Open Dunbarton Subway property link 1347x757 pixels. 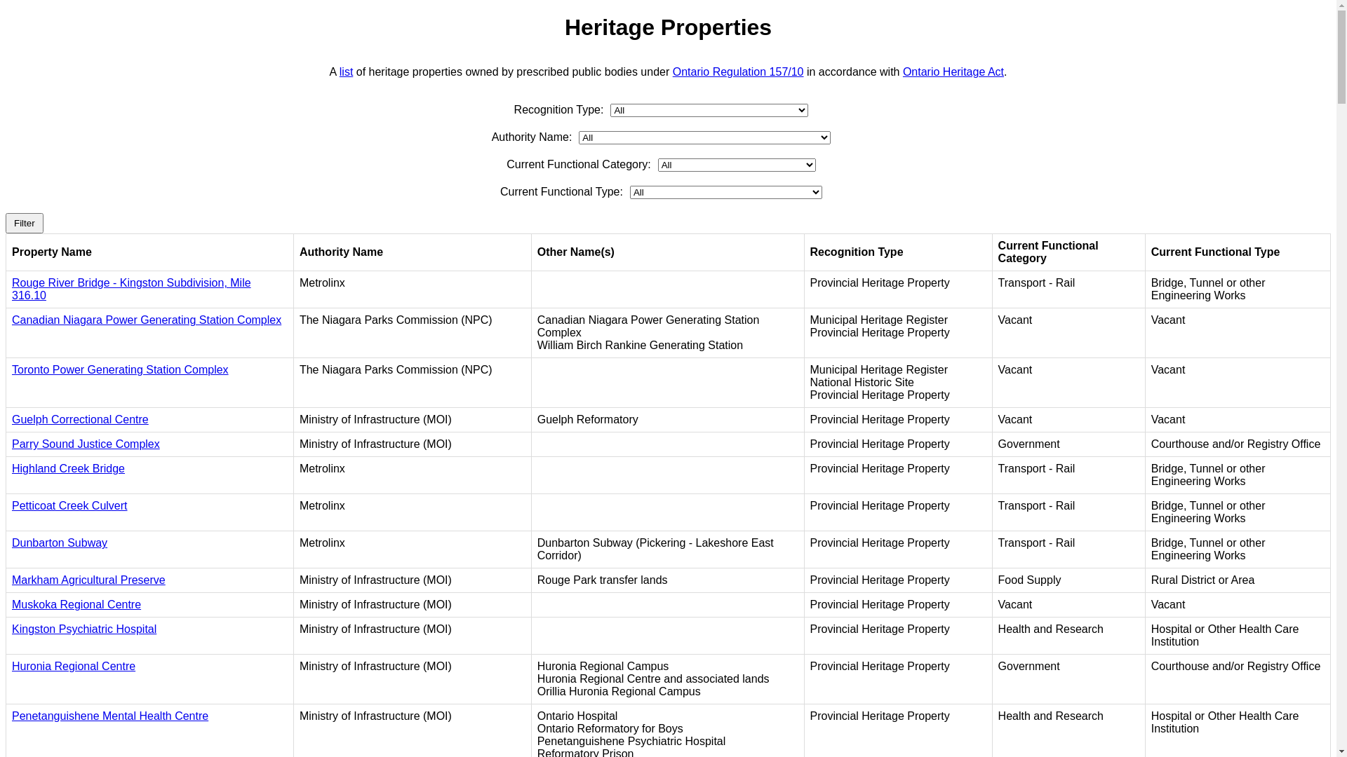[x=60, y=543]
